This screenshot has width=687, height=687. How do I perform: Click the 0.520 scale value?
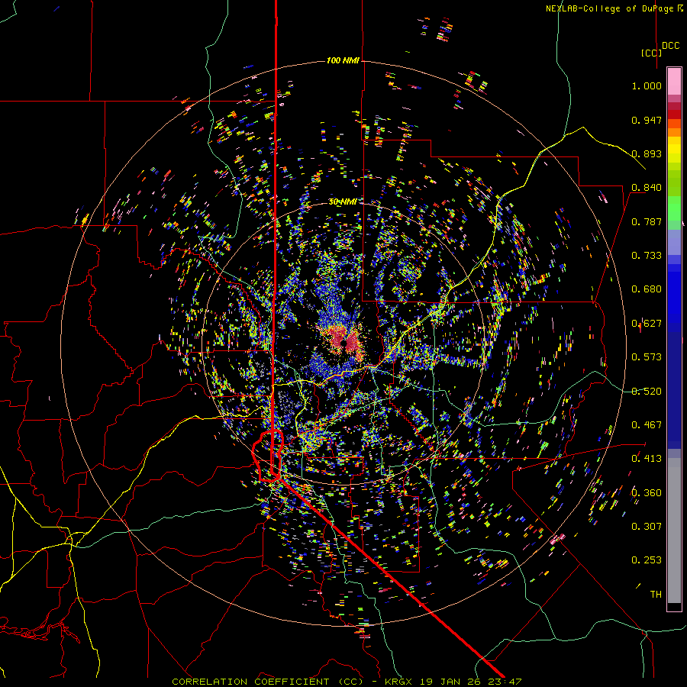647,392
